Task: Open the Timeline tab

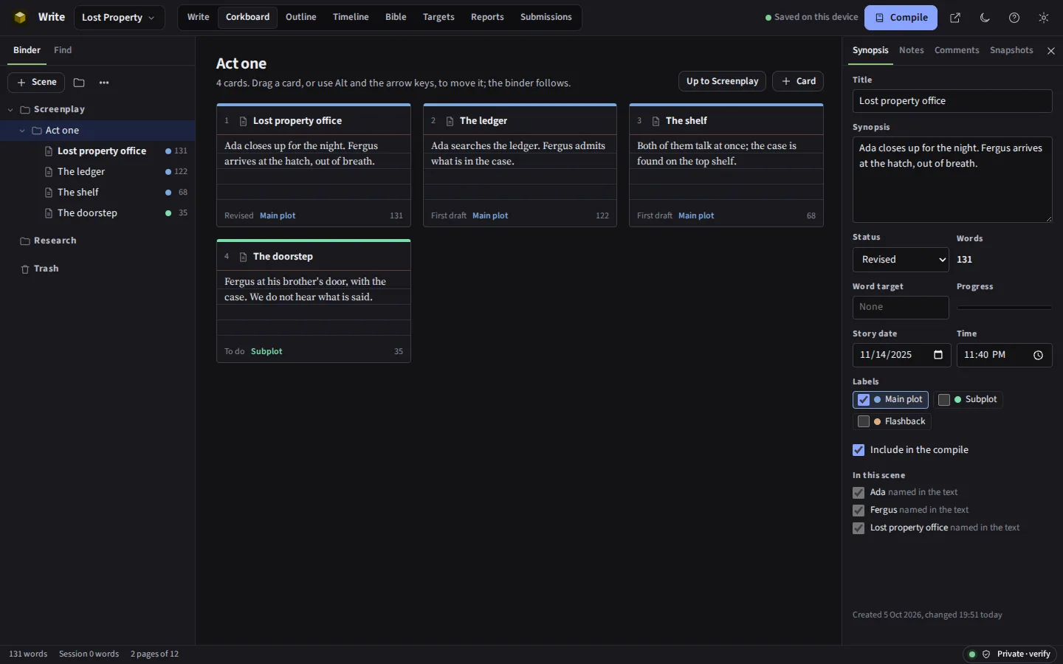Action: click(x=351, y=17)
